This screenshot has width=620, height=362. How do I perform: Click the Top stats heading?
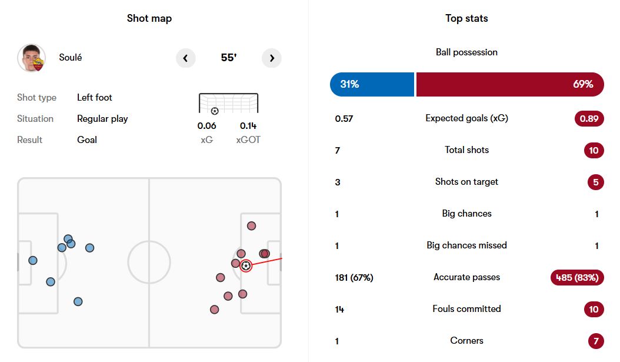pyautogui.click(x=466, y=18)
